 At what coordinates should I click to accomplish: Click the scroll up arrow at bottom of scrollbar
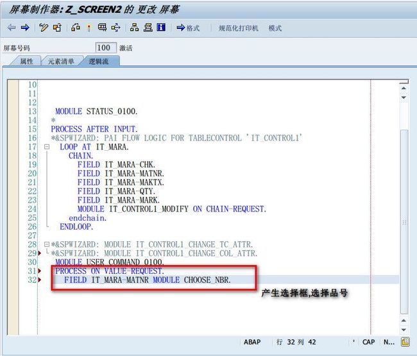pos(404,321)
